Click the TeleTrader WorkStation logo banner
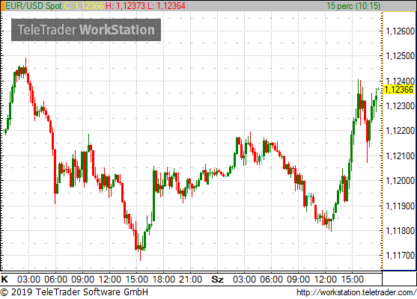The width and height of the screenshot is (417, 299). pos(86,30)
